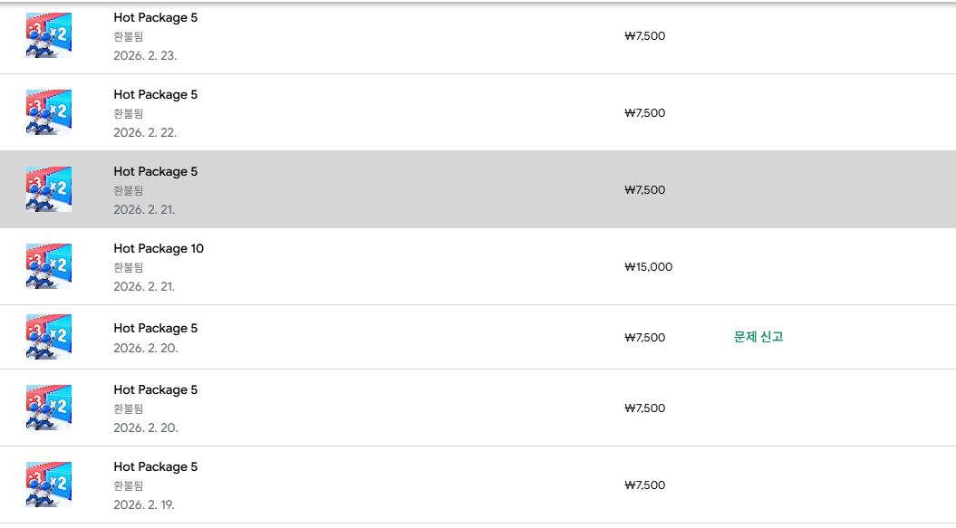Open Hot Package 5 title dated 2026. 2. 23.

point(155,18)
